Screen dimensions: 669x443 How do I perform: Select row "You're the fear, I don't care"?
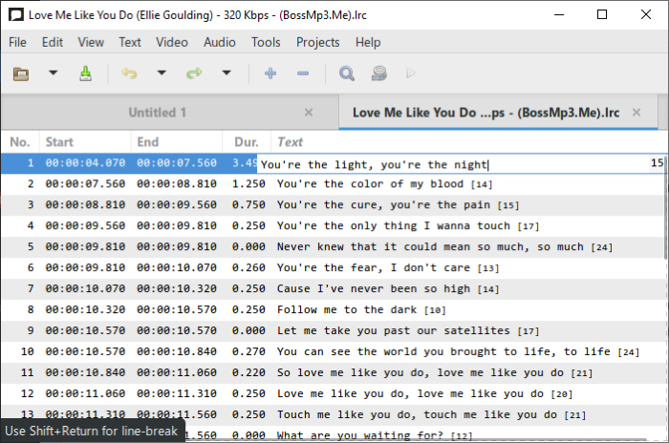[x=333, y=267]
